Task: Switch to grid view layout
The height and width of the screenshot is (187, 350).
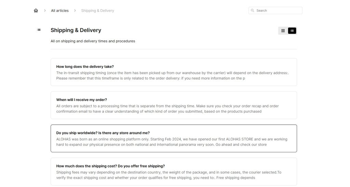Action: [283, 31]
